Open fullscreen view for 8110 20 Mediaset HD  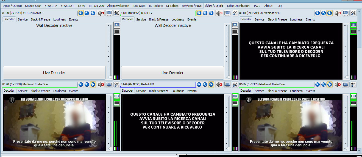pos(346,13)
